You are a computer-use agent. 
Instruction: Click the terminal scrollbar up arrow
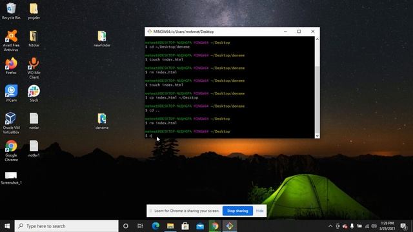point(317,39)
